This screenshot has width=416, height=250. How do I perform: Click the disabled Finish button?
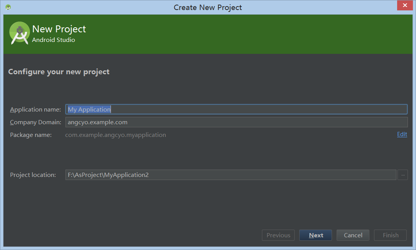(390, 235)
